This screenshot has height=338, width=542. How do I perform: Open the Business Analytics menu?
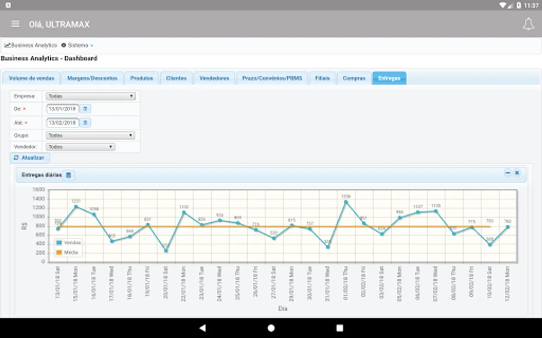(31, 45)
